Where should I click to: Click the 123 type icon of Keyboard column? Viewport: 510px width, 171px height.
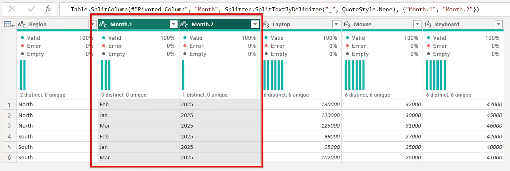[x=428, y=25]
